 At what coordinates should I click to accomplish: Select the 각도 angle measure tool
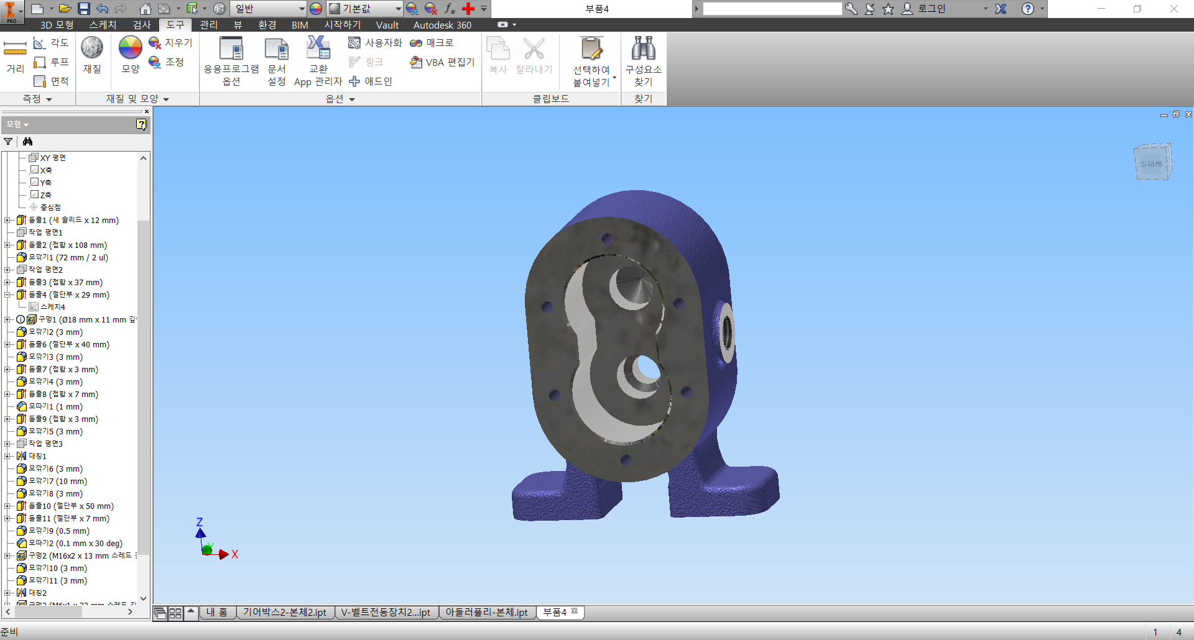pos(51,43)
